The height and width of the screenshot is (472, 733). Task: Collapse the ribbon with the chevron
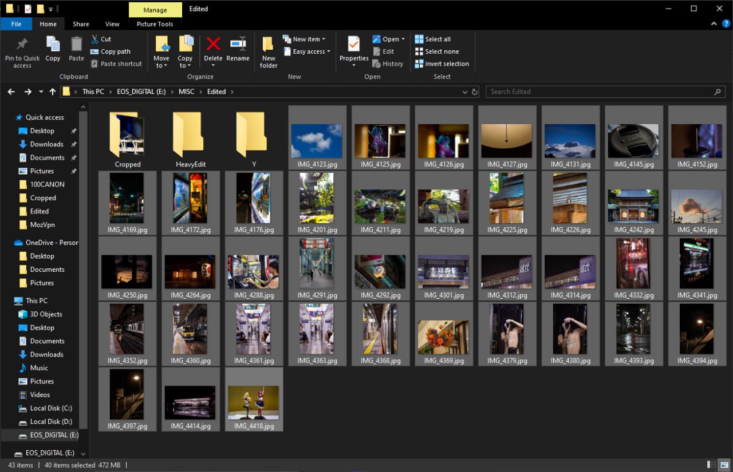point(714,24)
